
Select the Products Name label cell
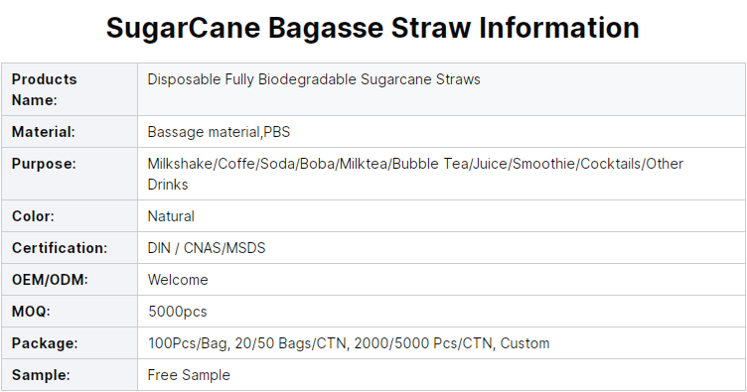click(70, 89)
